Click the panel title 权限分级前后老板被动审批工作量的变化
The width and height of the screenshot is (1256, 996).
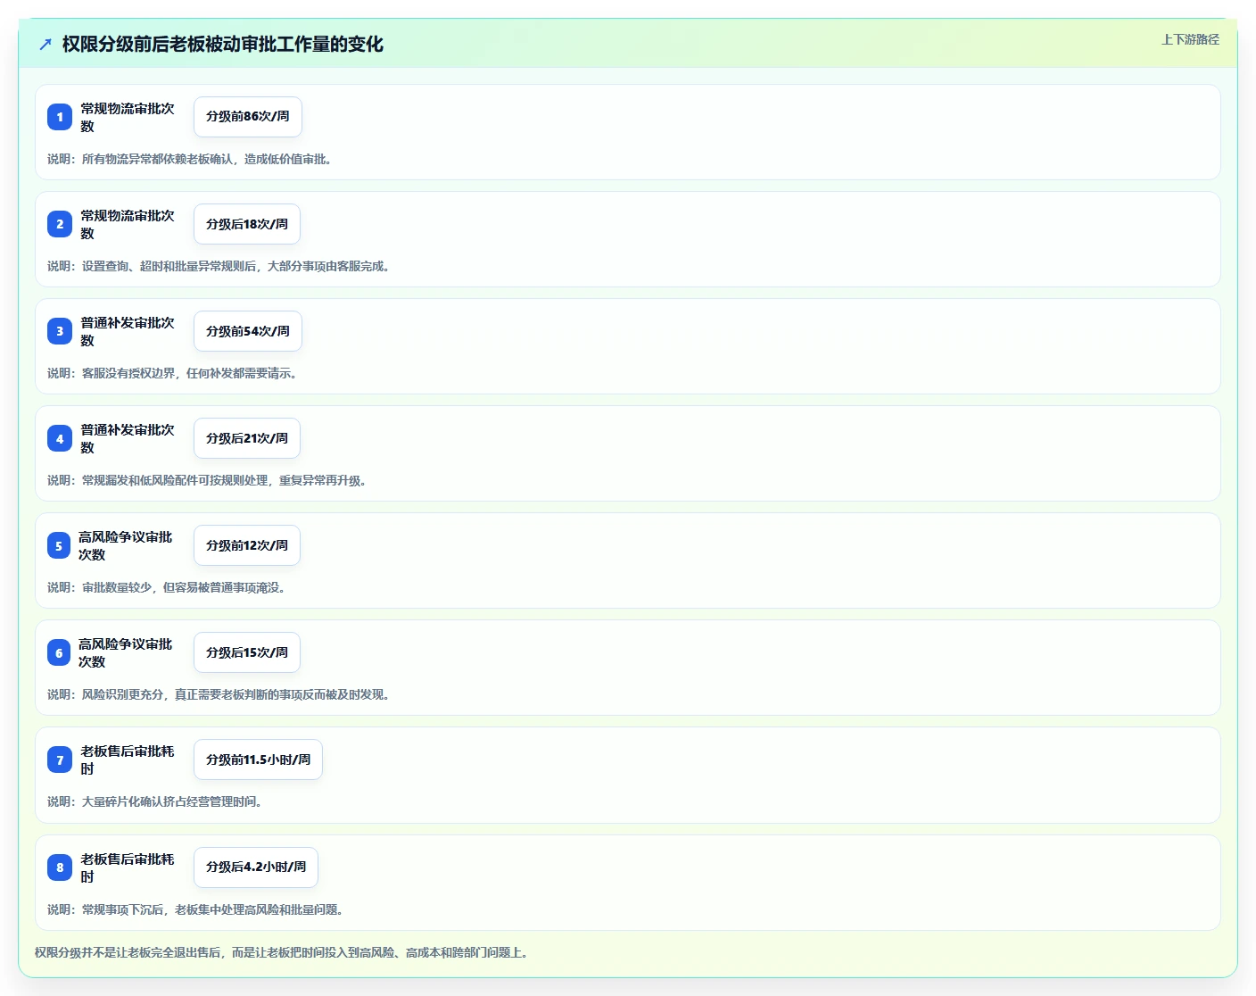pos(223,44)
